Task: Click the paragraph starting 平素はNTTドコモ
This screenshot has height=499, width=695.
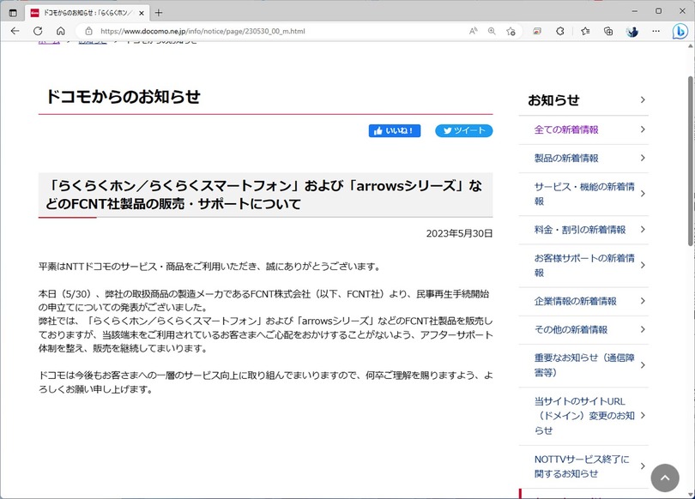Action: (209, 267)
